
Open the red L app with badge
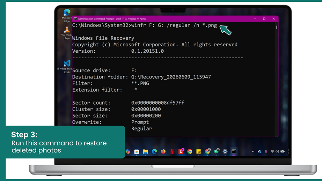click(x=181, y=151)
